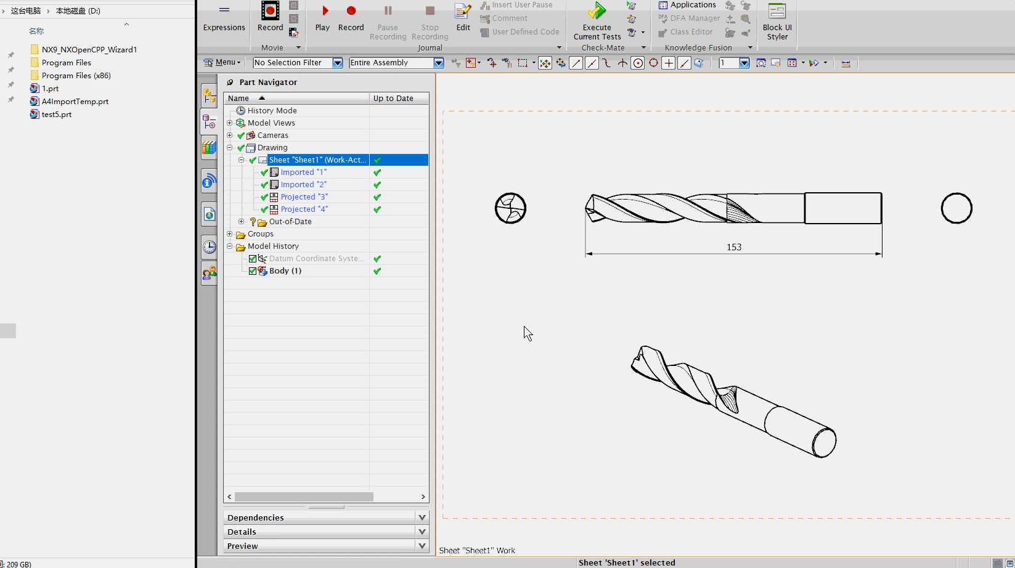Select Imported "2" view
Screen dimensions: 1015x568
304,185
